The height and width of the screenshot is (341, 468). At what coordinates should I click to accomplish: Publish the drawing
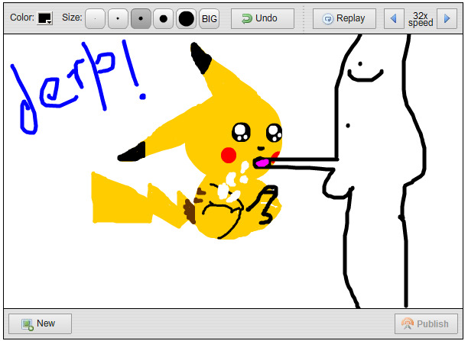425,323
